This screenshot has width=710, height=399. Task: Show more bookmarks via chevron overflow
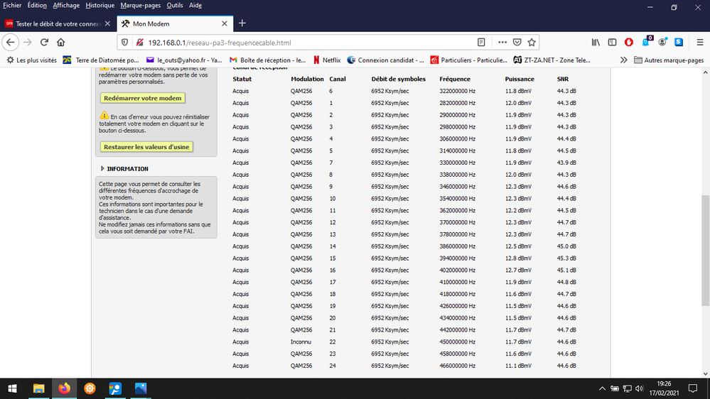pos(623,60)
